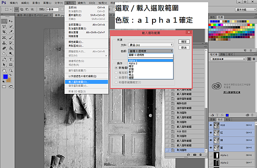The width and height of the screenshot is (257, 168).
Task: Select the Rectangular Marquee tool
Action: click(4, 21)
